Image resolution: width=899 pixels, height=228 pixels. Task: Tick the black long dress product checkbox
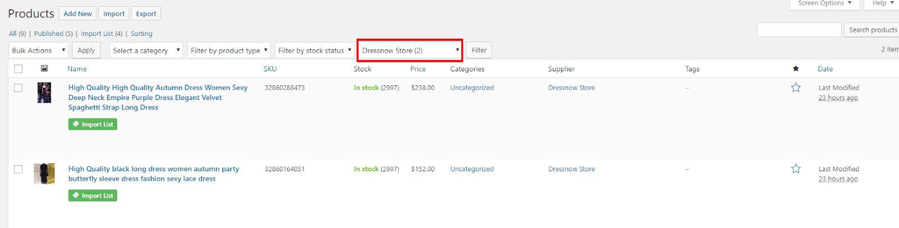19,169
